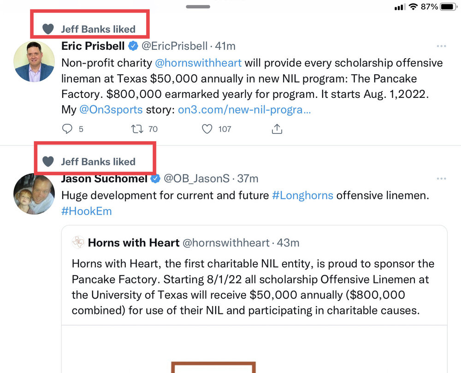Open more options for Jason Suchomel's tweet
Viewport: 461px width, 373px height.
coord(441,179)
